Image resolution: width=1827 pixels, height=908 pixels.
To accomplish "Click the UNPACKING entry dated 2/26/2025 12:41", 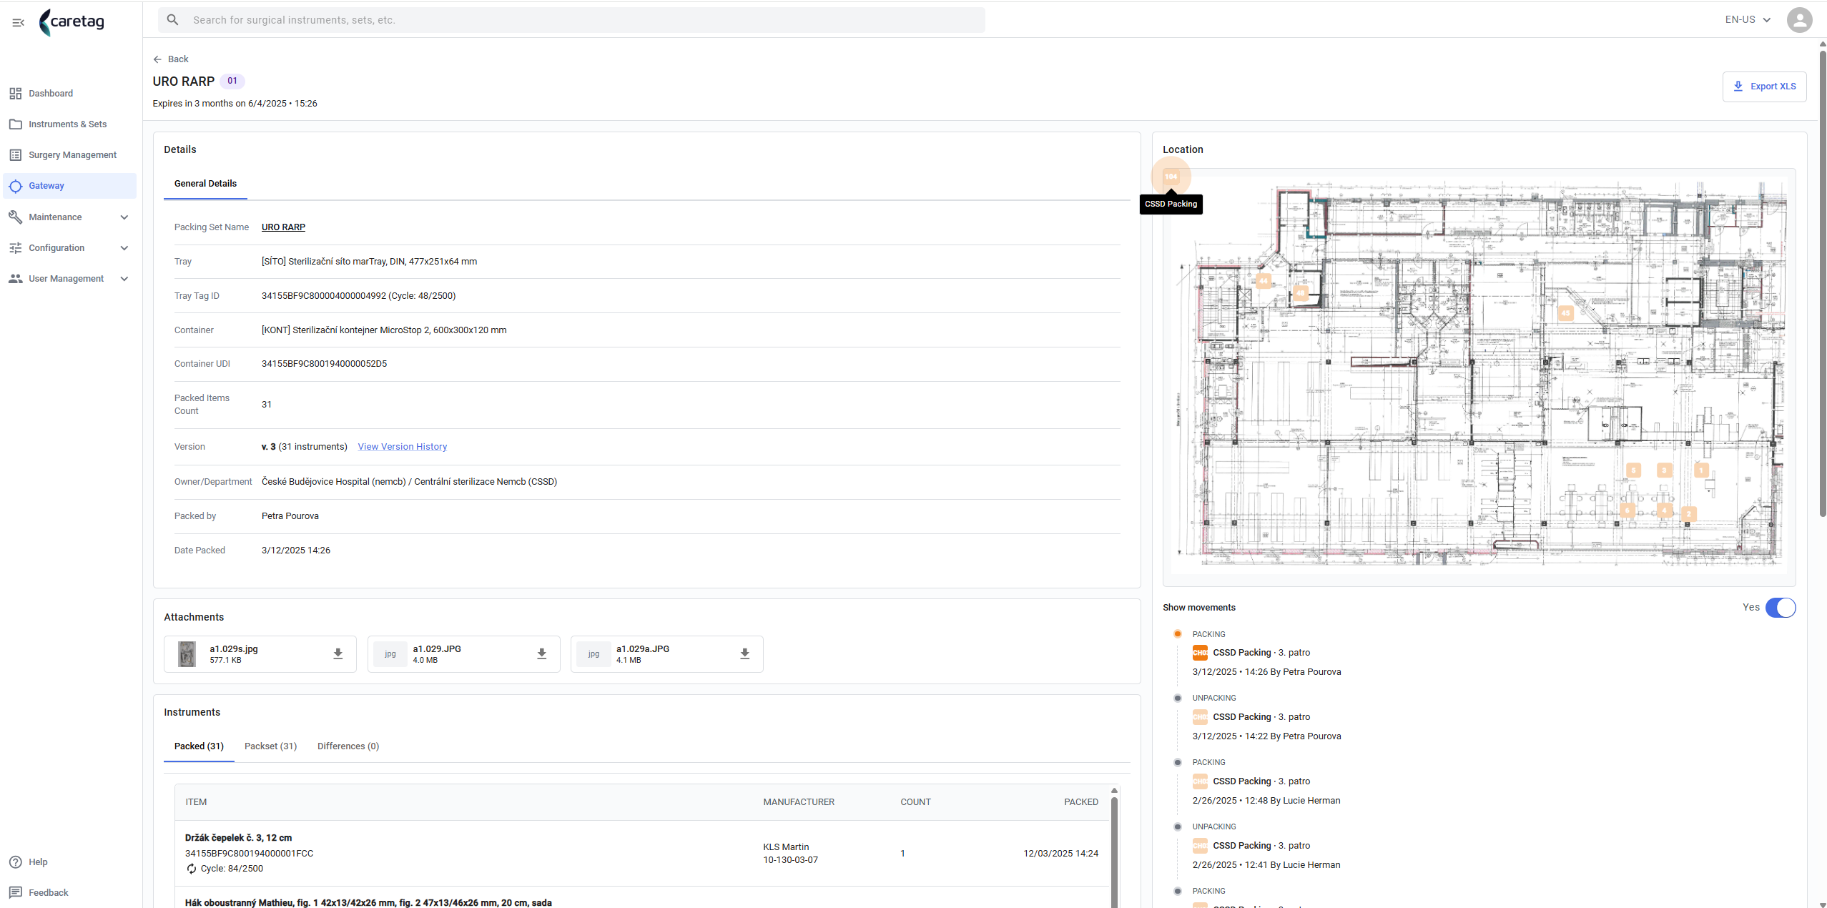I will click(1266, 846).
